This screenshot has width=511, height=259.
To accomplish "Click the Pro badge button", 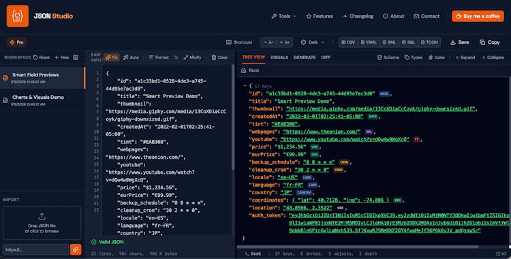I will tap(16, 42).
